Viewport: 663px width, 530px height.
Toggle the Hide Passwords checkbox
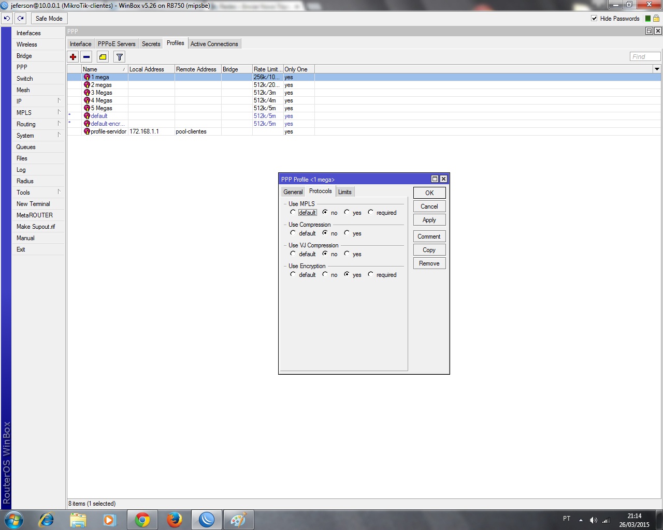click(x=594, y=19)
